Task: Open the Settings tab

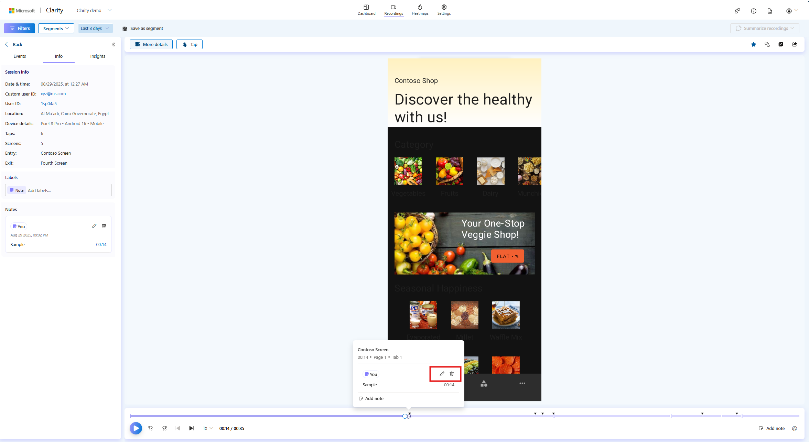Action: point(444,10)
